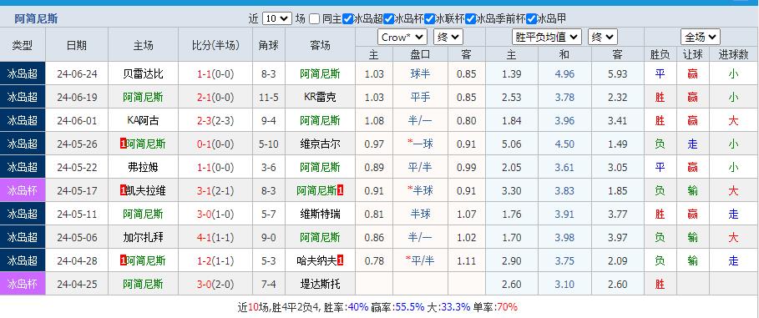The width and height of the screenshot is (759, 318).
Task: Open home team 凯夫拉维 link
Action: 146,190
